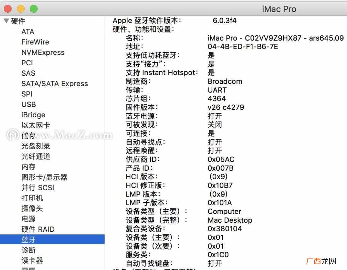Image resolution: width=347 pixels, height=270 pixels.
Task: Select SATA/SATA Express entry
Action: [55, 84]
